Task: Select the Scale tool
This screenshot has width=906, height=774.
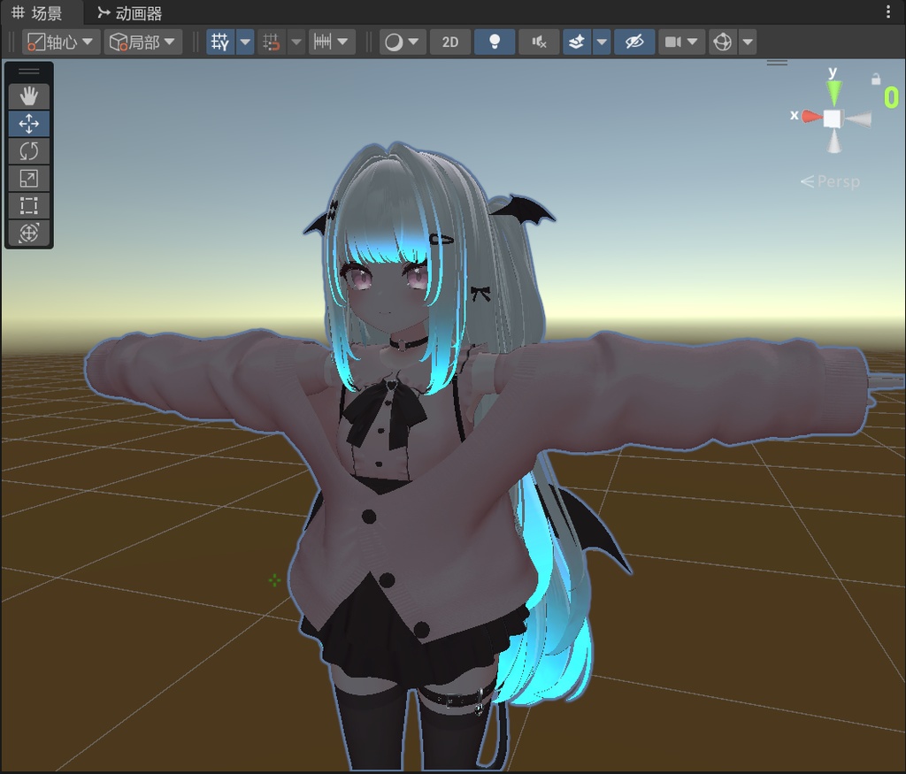Action: click(29, 178)
